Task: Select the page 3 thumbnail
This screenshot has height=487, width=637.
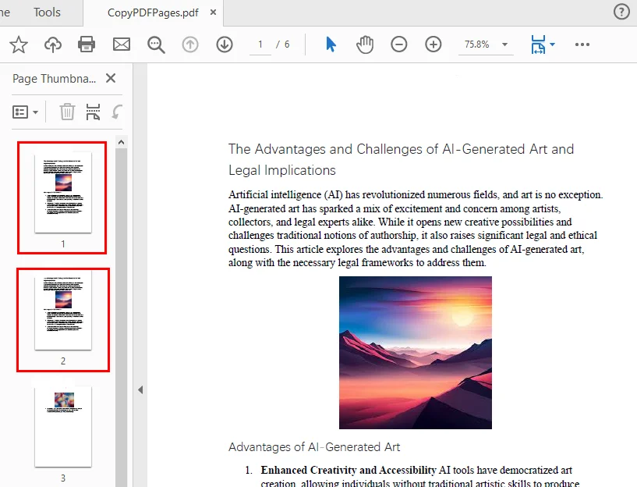Action: tap(62, 426)
